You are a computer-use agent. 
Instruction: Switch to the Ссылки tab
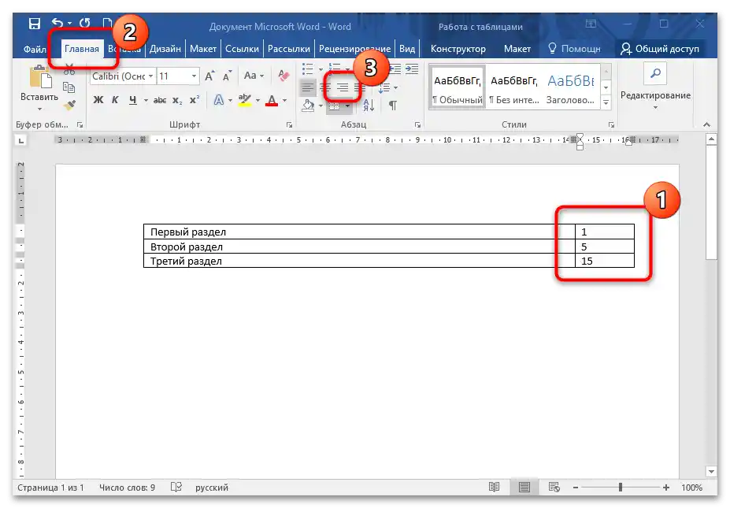point(242,49)
